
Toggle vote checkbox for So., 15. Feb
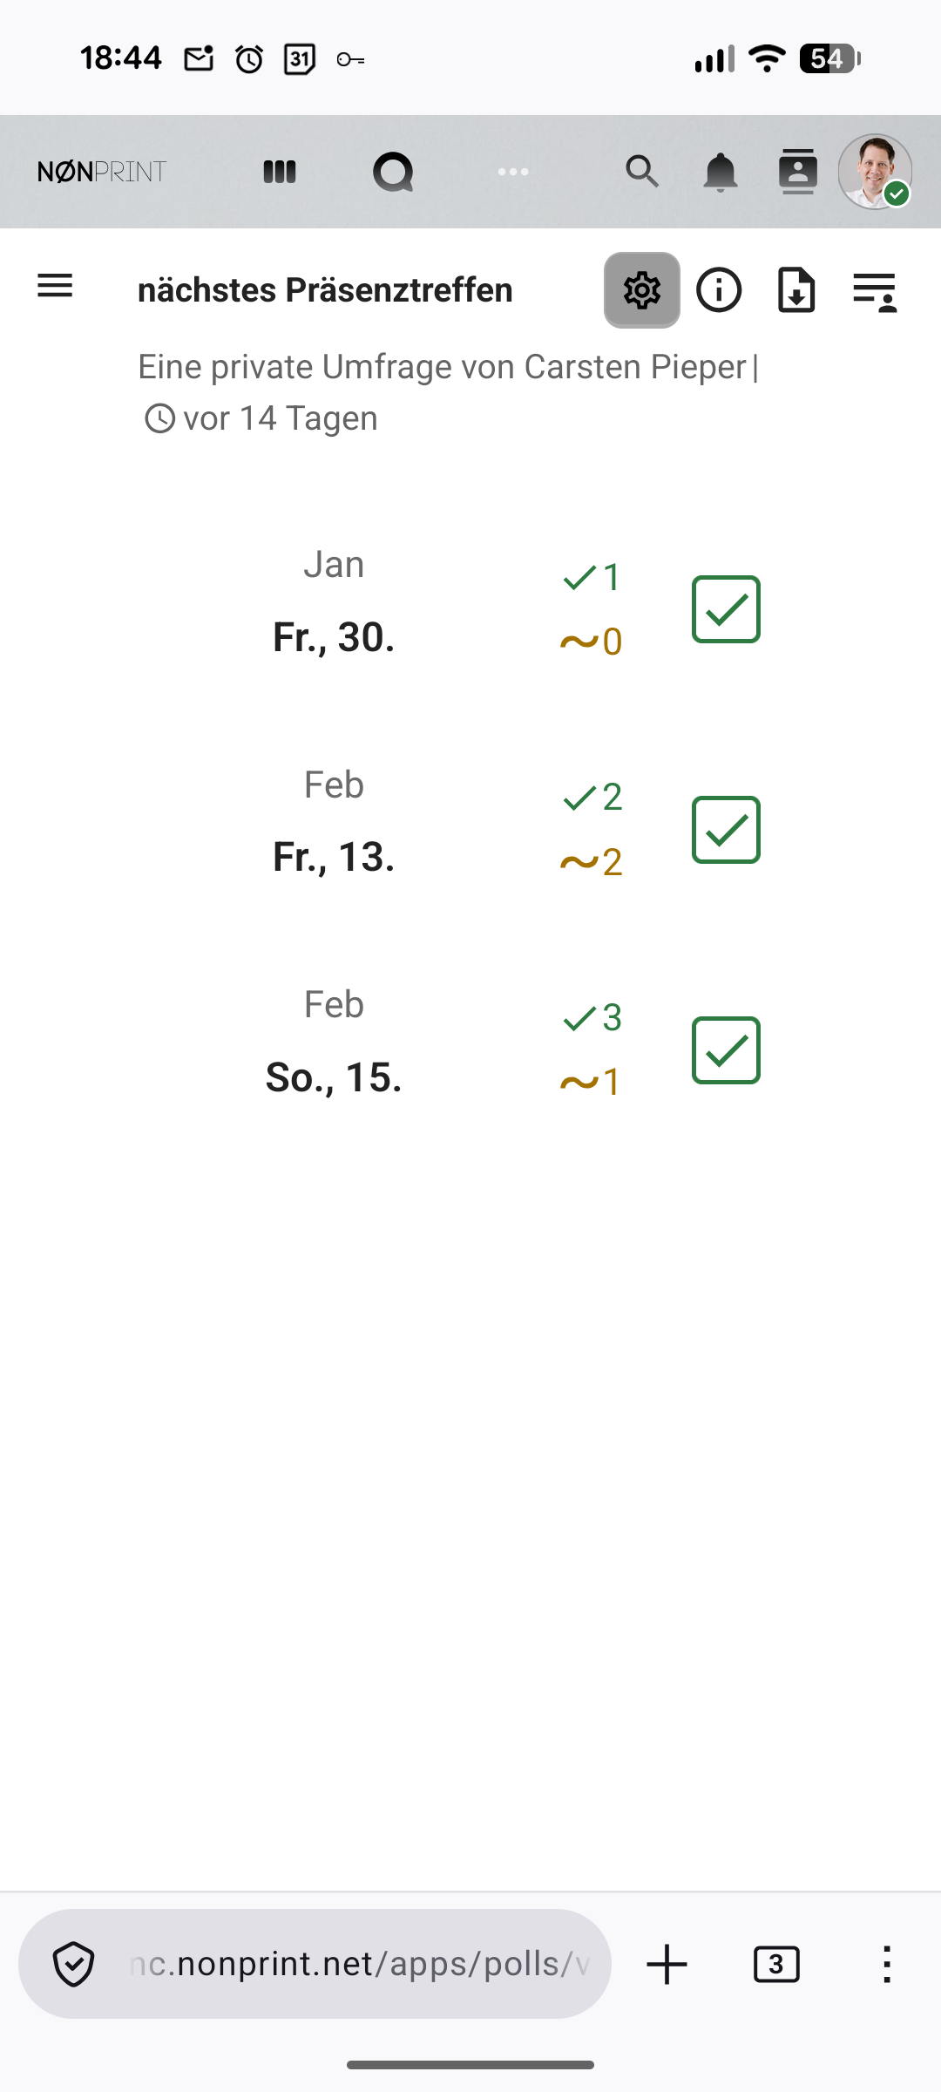coord(726,1050)
